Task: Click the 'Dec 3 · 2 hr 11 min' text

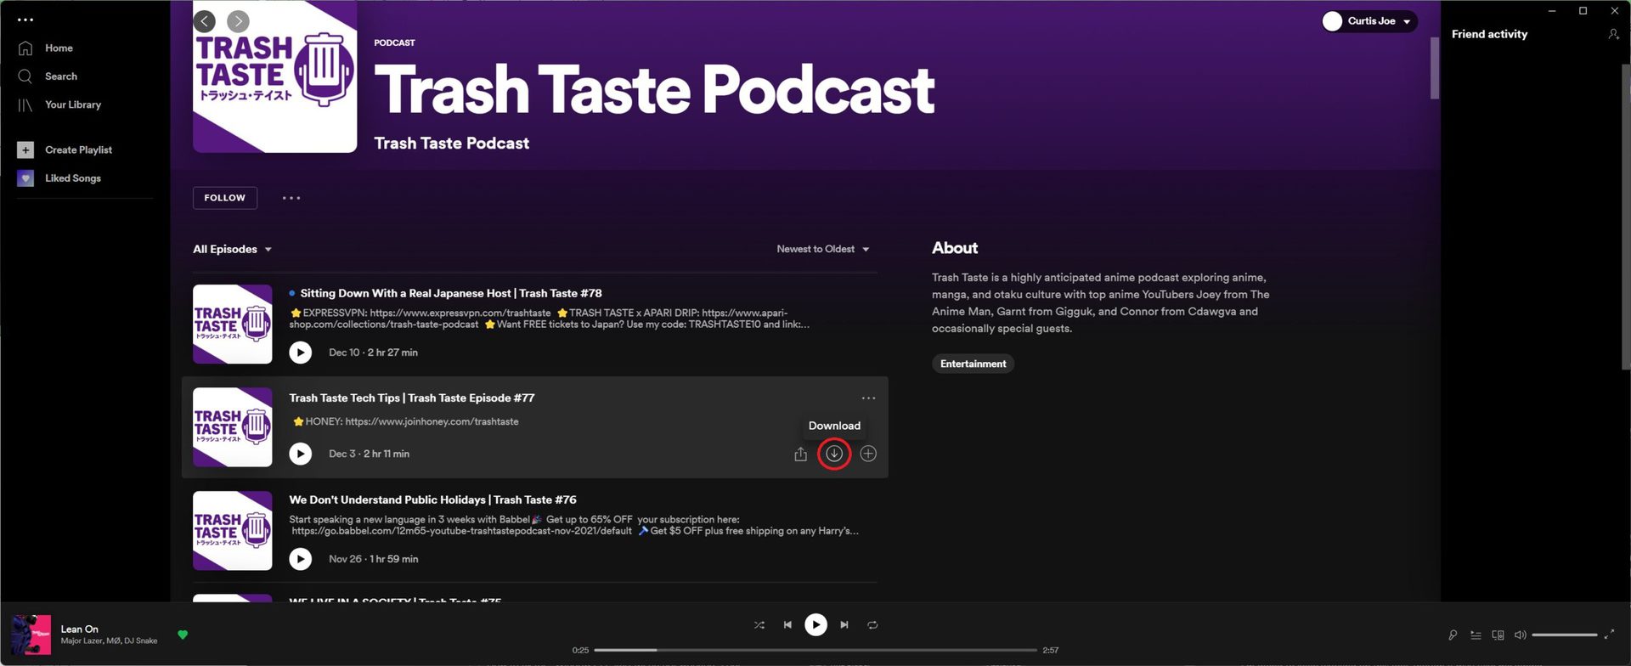Action: click(369, 454)
